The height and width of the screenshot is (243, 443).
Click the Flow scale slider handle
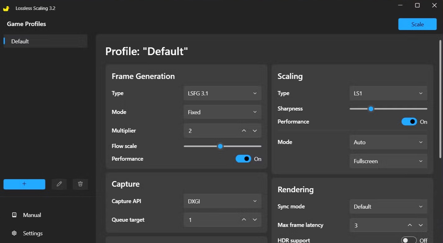220,146
